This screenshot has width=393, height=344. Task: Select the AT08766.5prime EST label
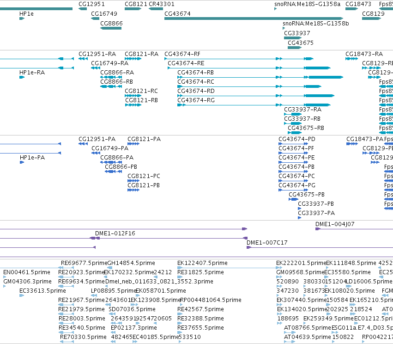coord(308,328)
